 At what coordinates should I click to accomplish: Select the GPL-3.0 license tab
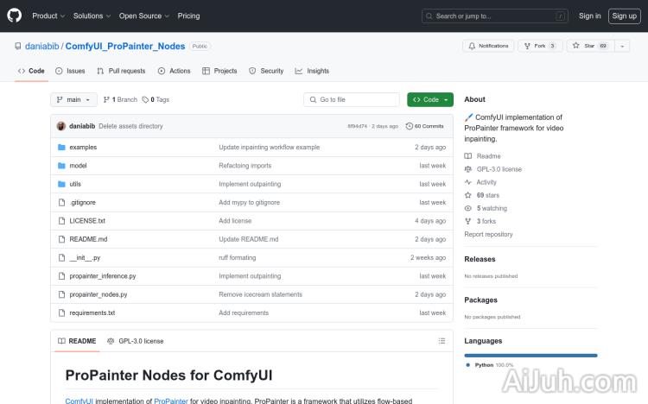point(136,341)
